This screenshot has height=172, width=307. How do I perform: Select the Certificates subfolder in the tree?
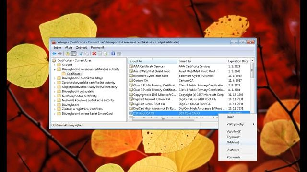click(74, 74)
